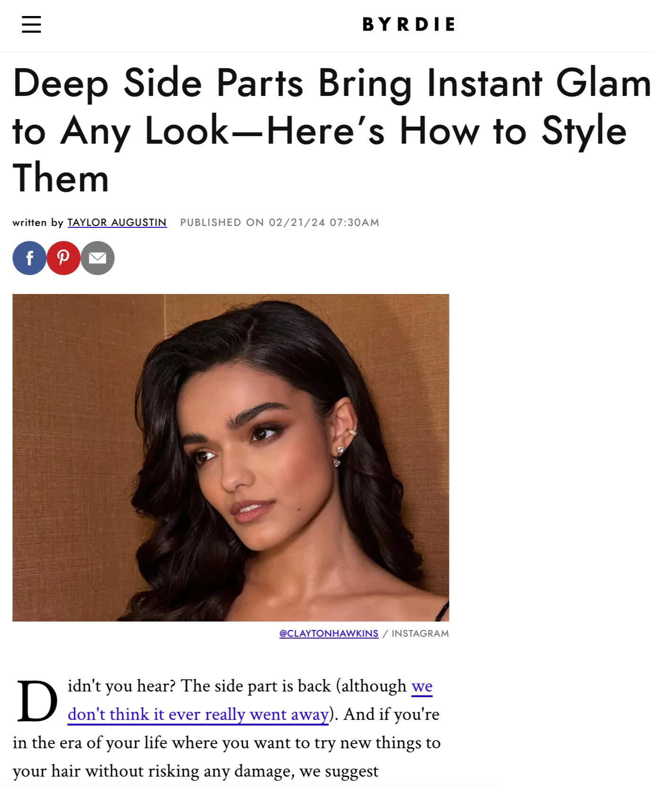
Task: Follow the "we" hyperlink after "although"
Action: coord(422,686)
